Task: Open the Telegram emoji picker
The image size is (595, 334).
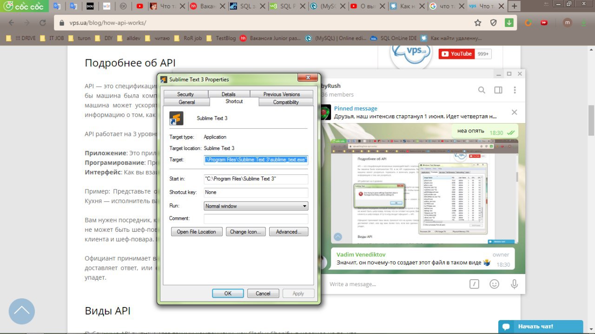Action: pyautogui.click(x=494, y=284)
